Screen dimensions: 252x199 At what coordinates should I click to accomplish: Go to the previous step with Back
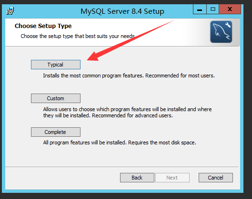pos(137,178)
